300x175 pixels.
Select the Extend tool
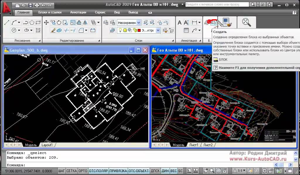pyautogui.click(x=73, y=30)
